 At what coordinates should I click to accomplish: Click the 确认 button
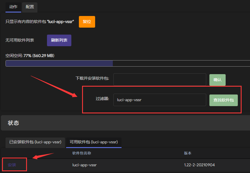(x=217, y=80)
